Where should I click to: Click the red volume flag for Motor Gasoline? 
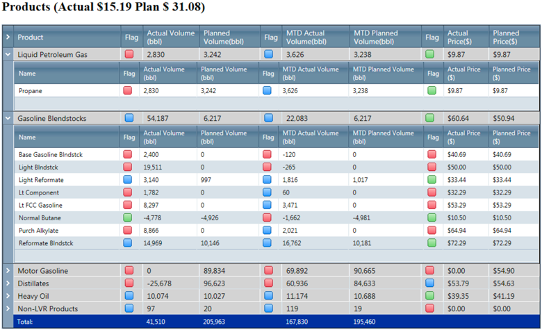tap(129, 270)
